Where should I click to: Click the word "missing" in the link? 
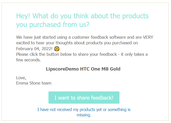click(x=83, y=115)
